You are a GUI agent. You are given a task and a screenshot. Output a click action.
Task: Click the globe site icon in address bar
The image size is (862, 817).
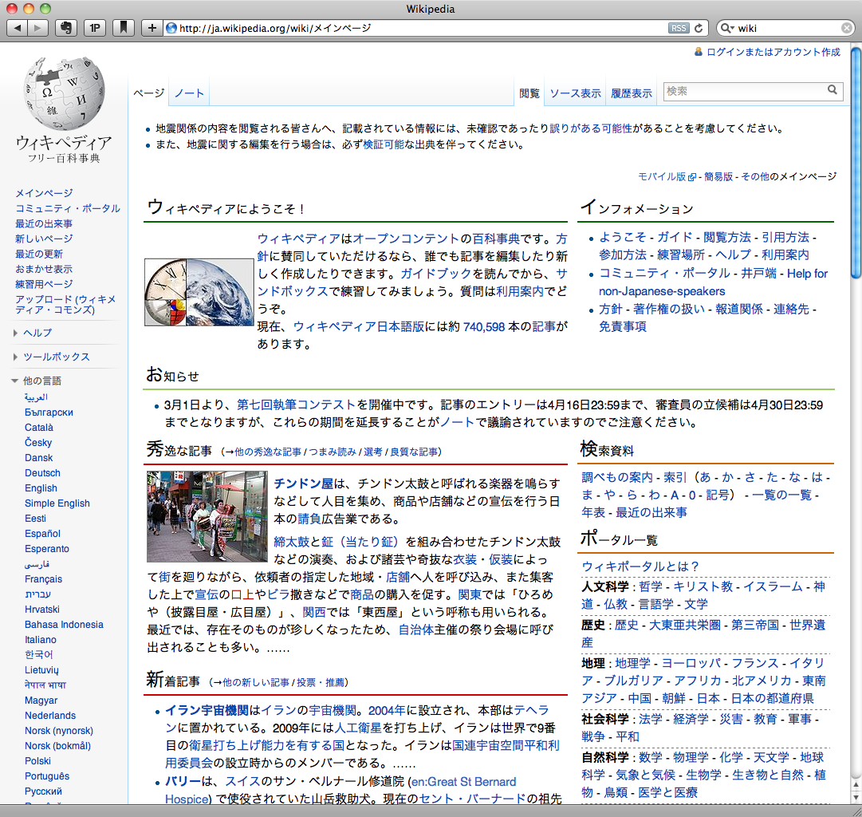click(171, 28)
